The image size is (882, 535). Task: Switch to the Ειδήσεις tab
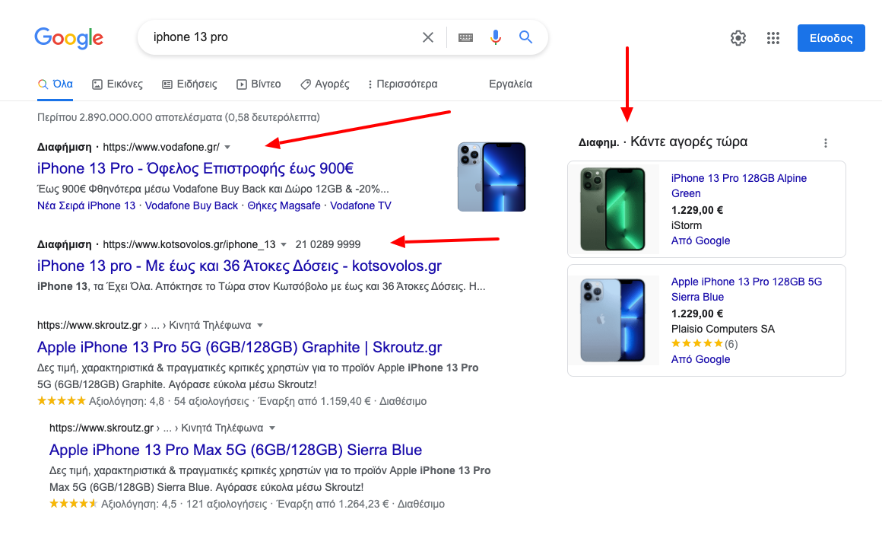click(189, 84)
